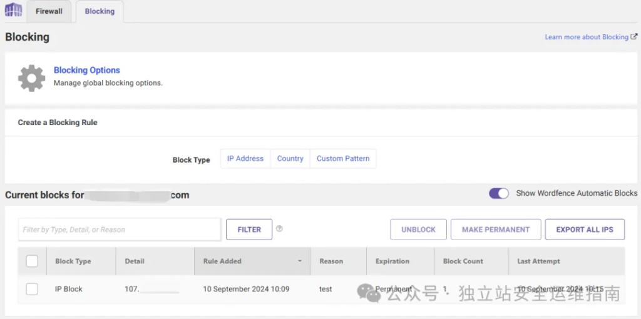Click '10 September 2024 10:09' rule added cell

click(246, 289)
